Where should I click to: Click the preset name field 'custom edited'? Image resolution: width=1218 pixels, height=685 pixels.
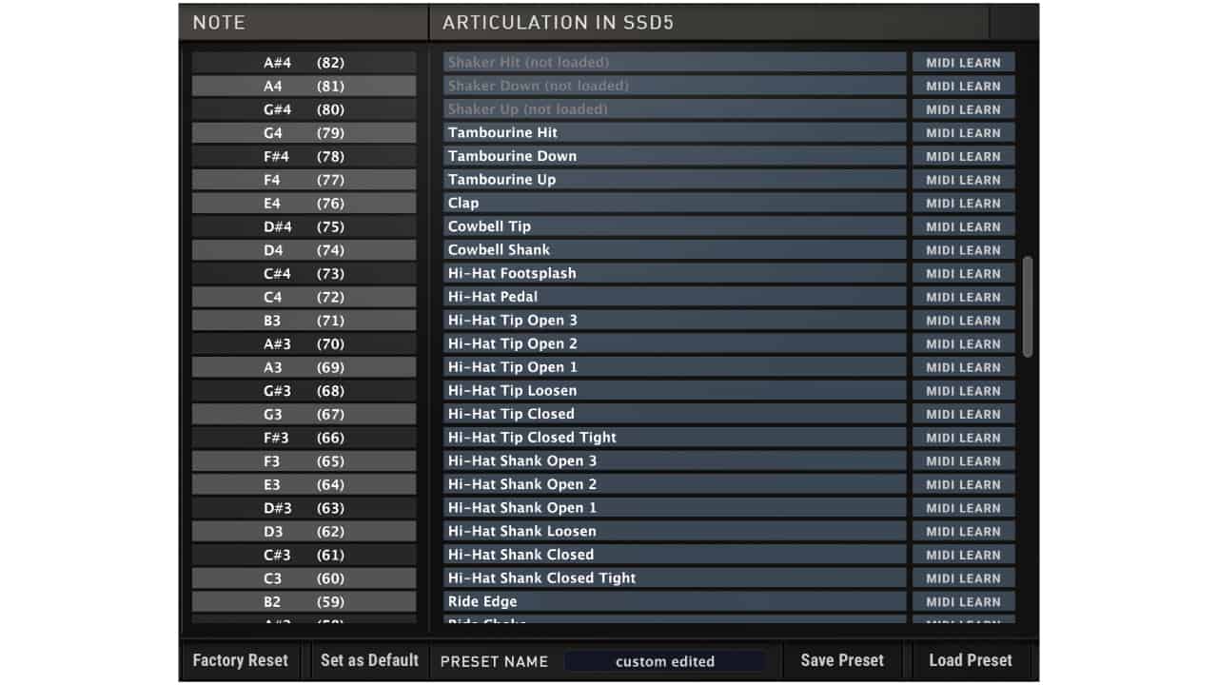point(664,661)
